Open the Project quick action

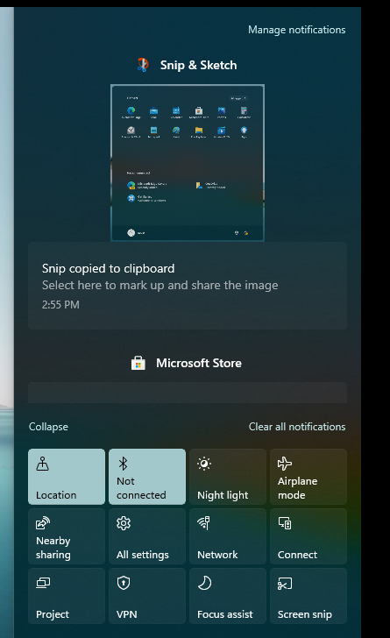pos(67,596)
